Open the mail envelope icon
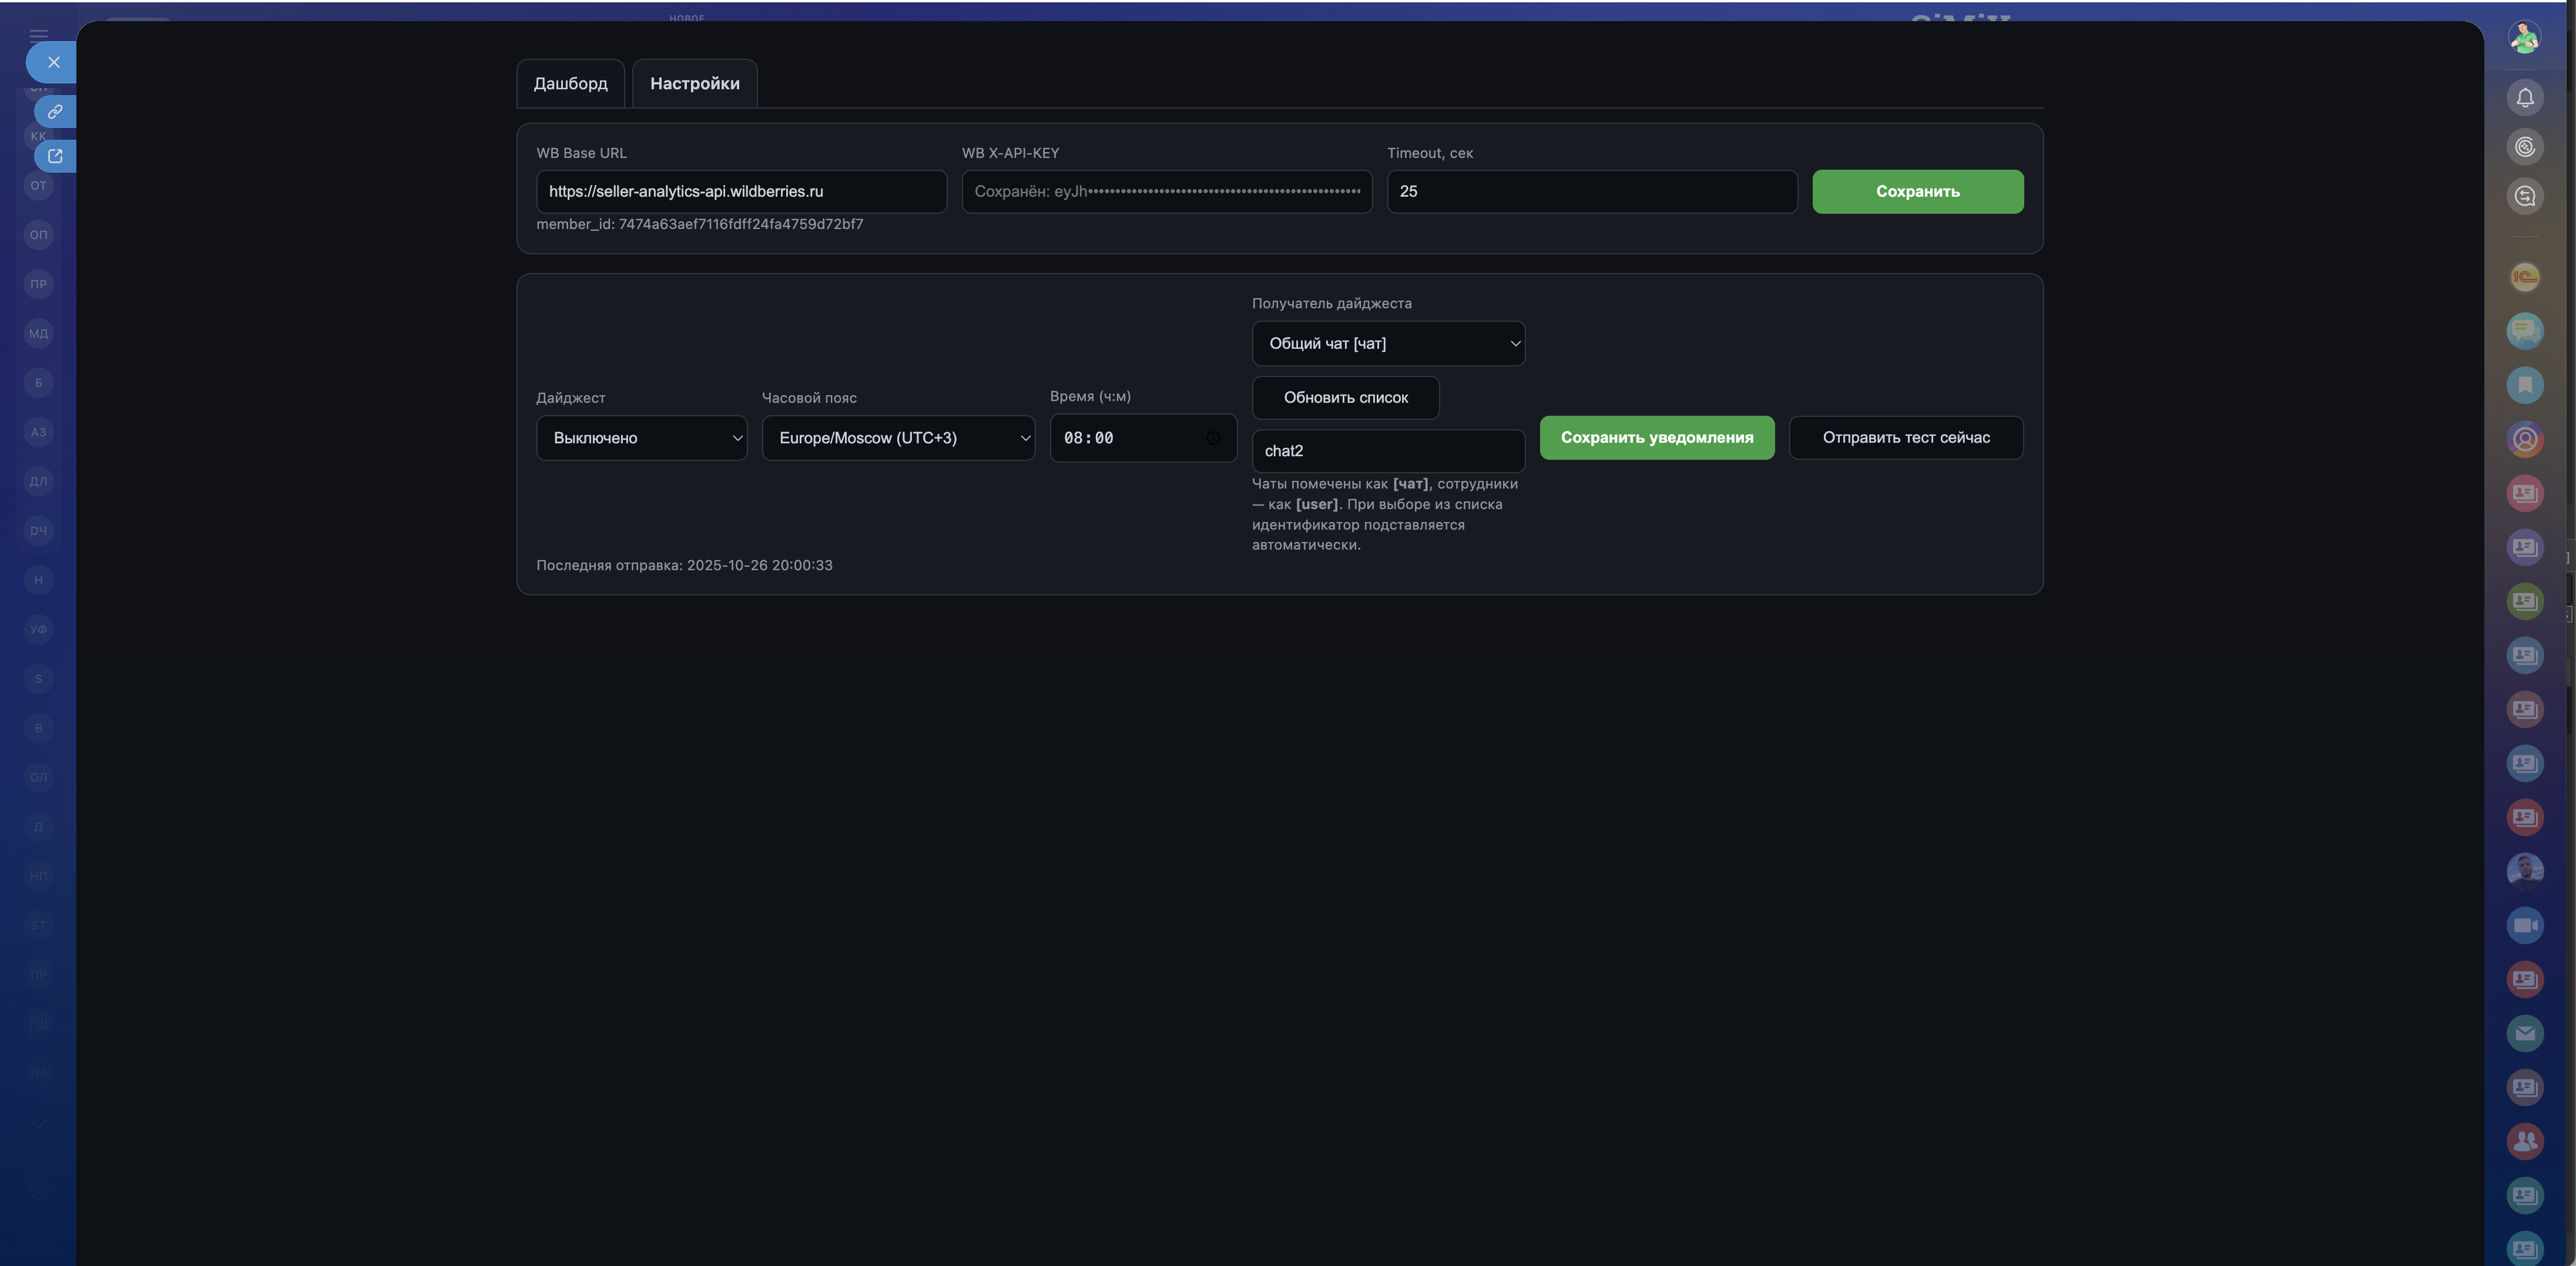The height and width of the screenshot is (1266, 2576). (x=2524, y=1033)
